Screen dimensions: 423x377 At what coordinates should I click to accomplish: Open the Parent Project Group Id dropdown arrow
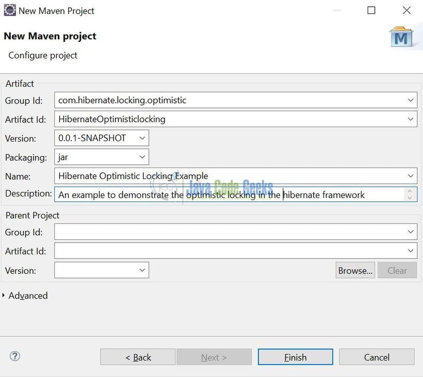click(410, 232)
